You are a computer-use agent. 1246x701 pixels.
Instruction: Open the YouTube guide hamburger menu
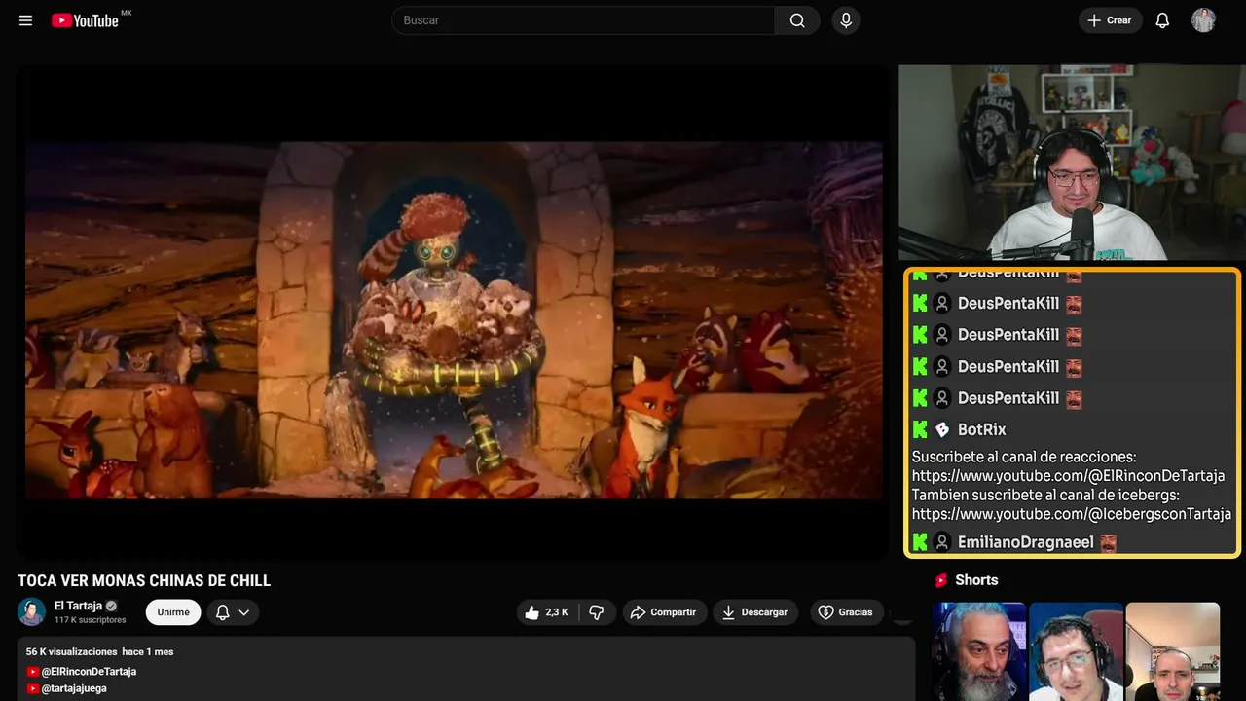pyautogui.click(x=26, y=20)
